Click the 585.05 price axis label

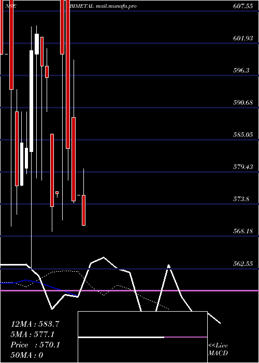[x=243, y=134]
